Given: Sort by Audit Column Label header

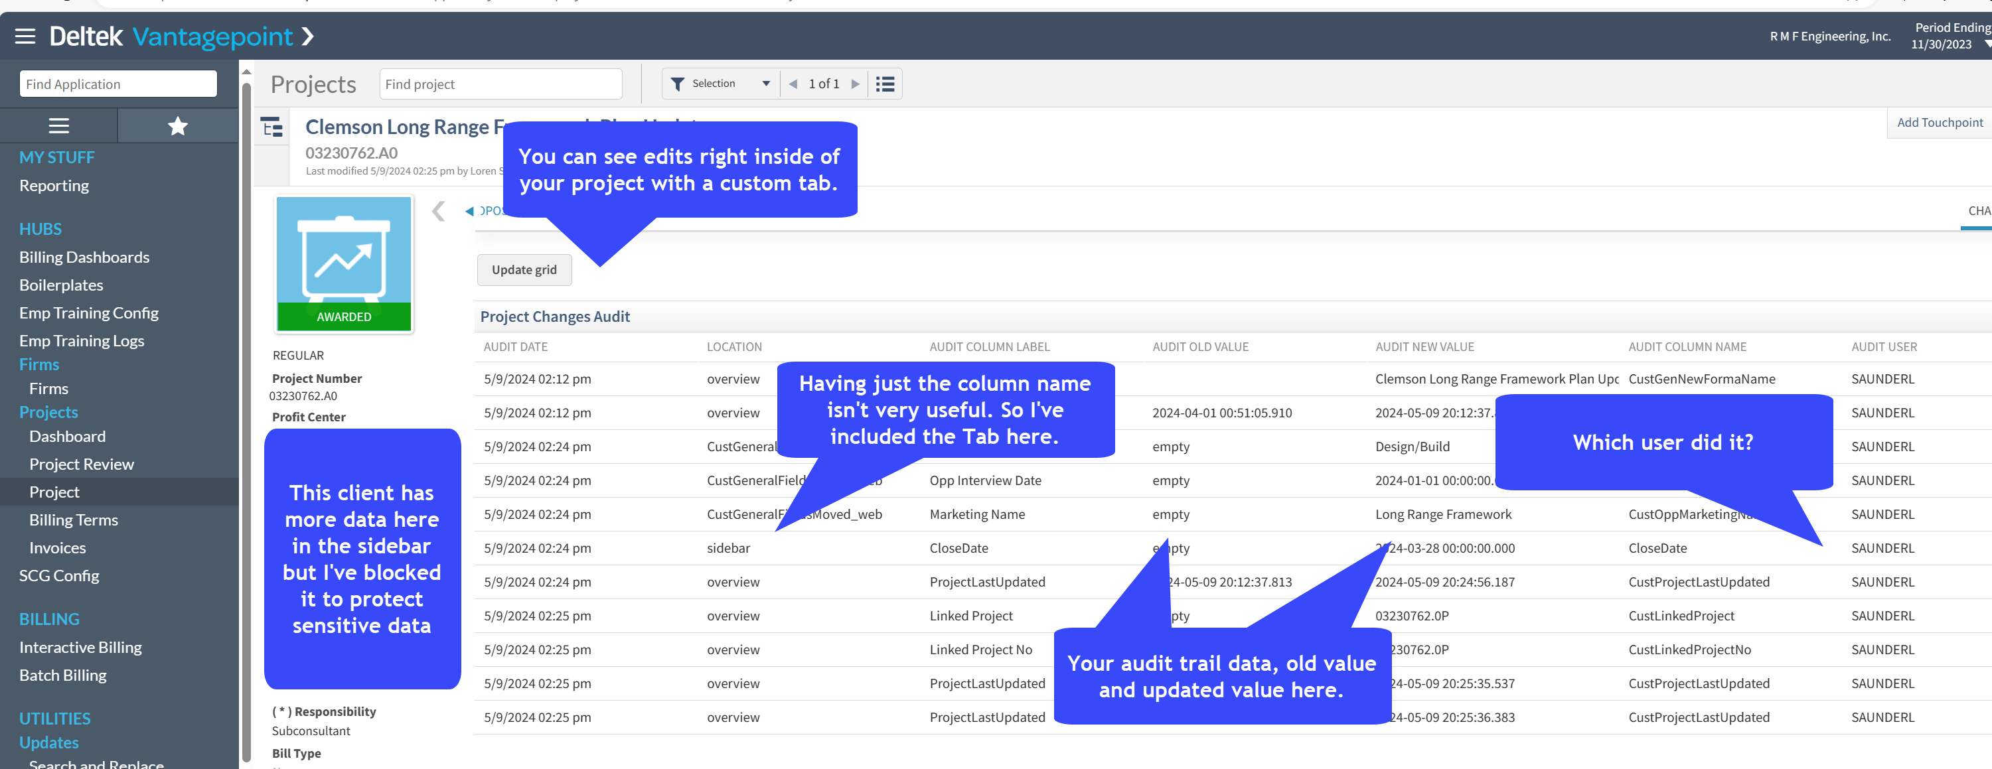Looking at the screenshot, I should click(x=989, y=347).
